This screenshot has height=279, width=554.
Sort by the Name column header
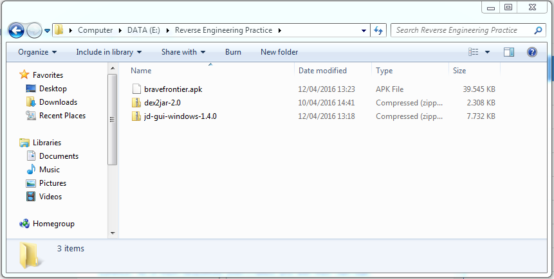tap(141, 71)
